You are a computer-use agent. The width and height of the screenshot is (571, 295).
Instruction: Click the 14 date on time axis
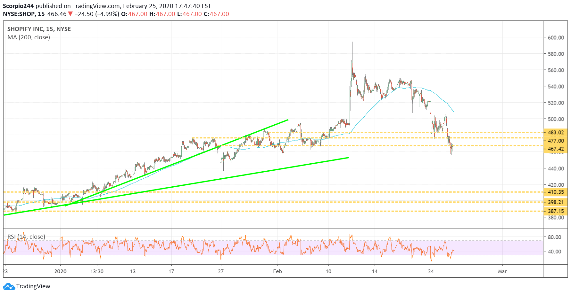(x=375, y=271)
